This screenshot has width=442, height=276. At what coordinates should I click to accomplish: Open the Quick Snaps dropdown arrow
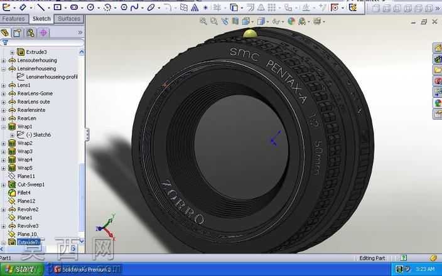coord(343,8)
